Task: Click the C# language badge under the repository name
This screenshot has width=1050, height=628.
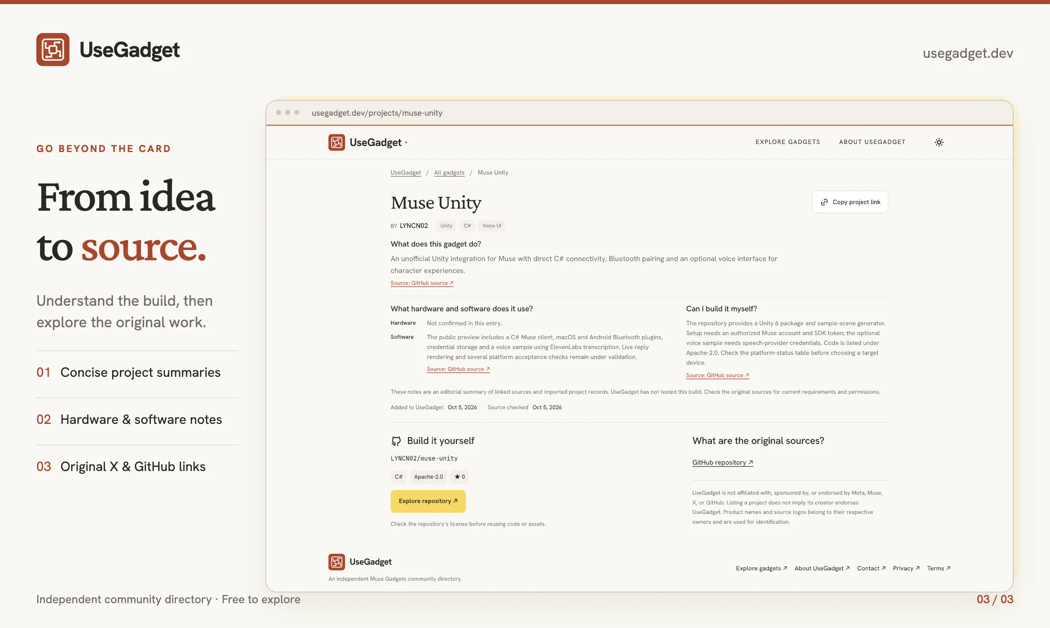Action: (x=399, y=476)
